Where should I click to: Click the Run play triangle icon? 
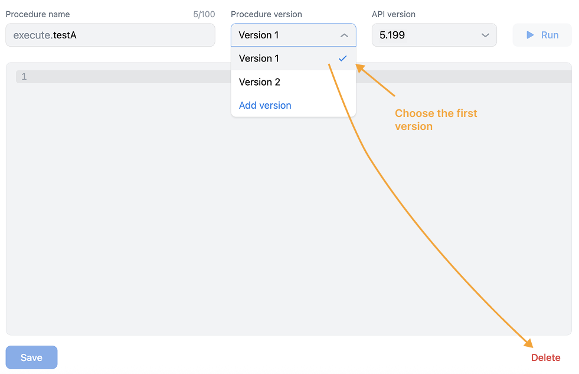click(x=530, y=35)
